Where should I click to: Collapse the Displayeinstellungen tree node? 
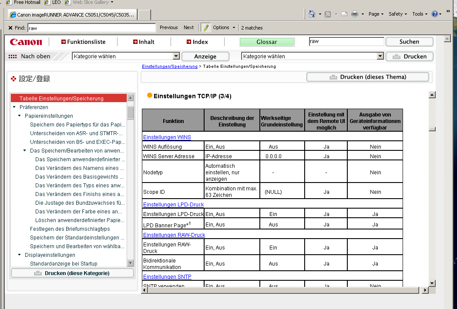(20, 255)
